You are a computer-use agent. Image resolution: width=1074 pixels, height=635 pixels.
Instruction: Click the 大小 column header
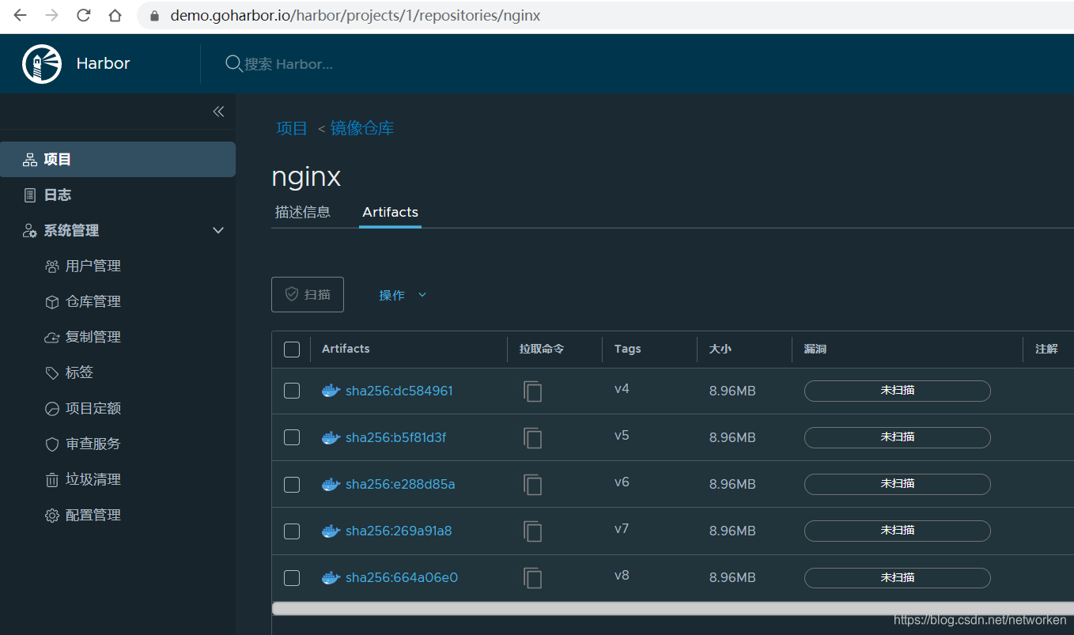click(720, 349)
